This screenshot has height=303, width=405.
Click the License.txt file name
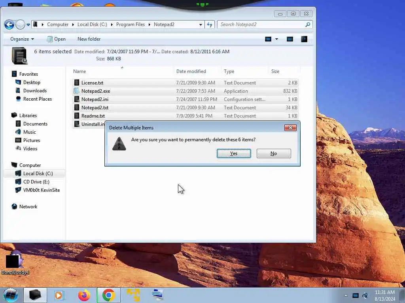click(92, 83)
